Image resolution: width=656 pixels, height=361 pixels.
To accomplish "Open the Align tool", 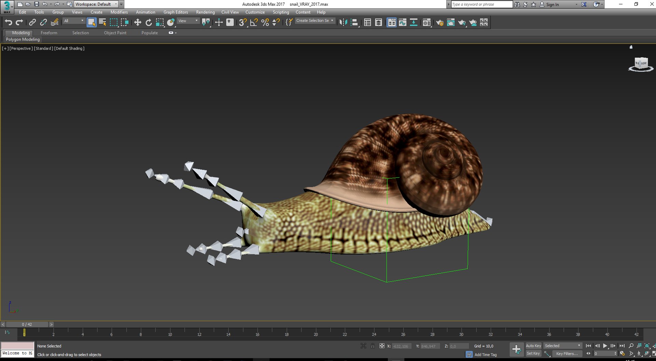I will (x=355, y=23).
